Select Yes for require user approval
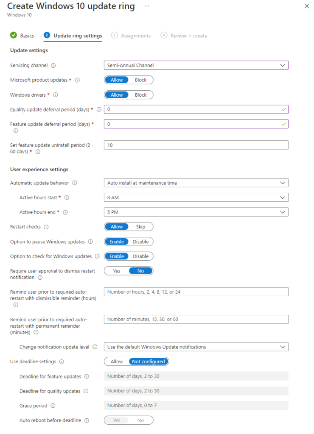The image size is (314, 434). tap(117, 271)
